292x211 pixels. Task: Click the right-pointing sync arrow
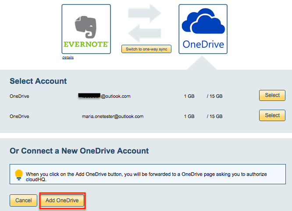pyautogui.click(x=144, y=14)
